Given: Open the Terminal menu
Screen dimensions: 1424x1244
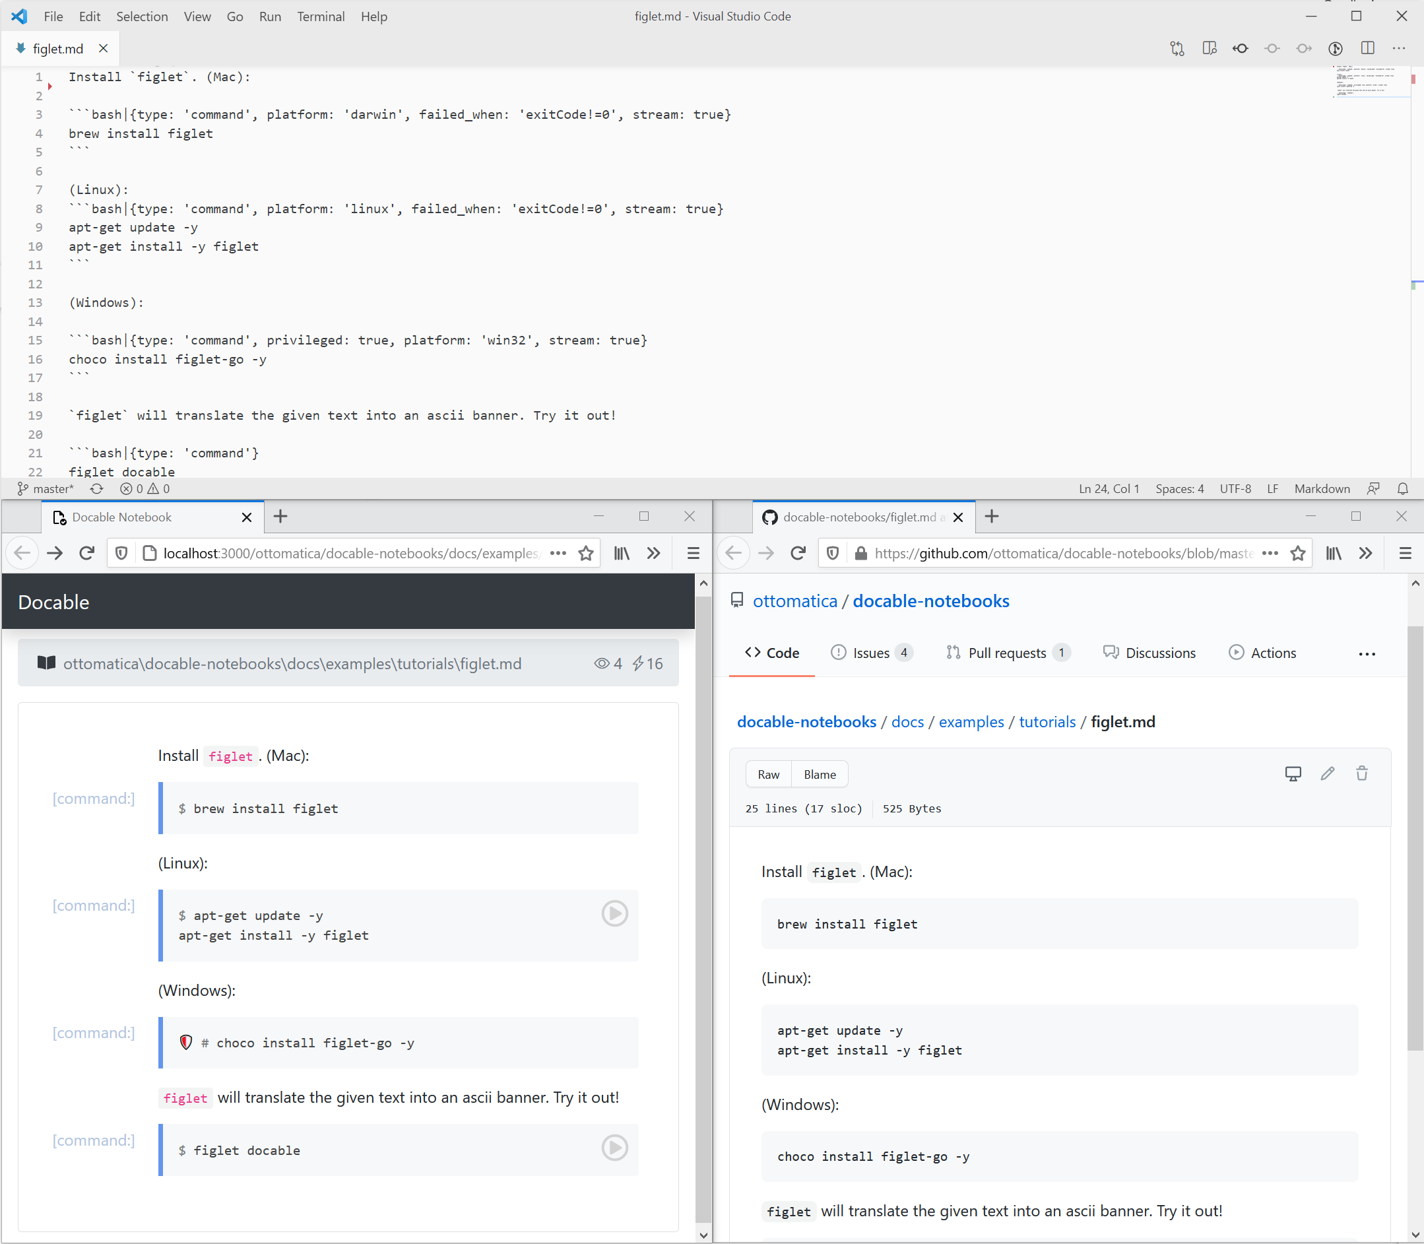Looking at the screenshot, I should click(x=320, y=16).
